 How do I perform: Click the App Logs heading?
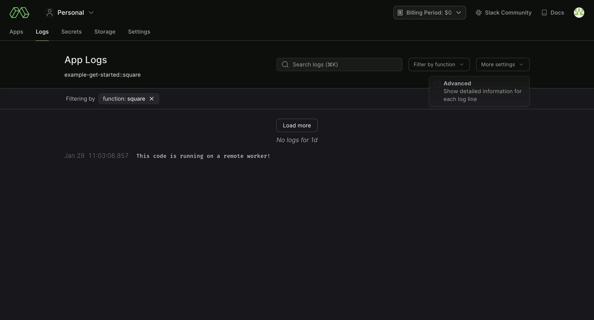[x=86, y=60]
